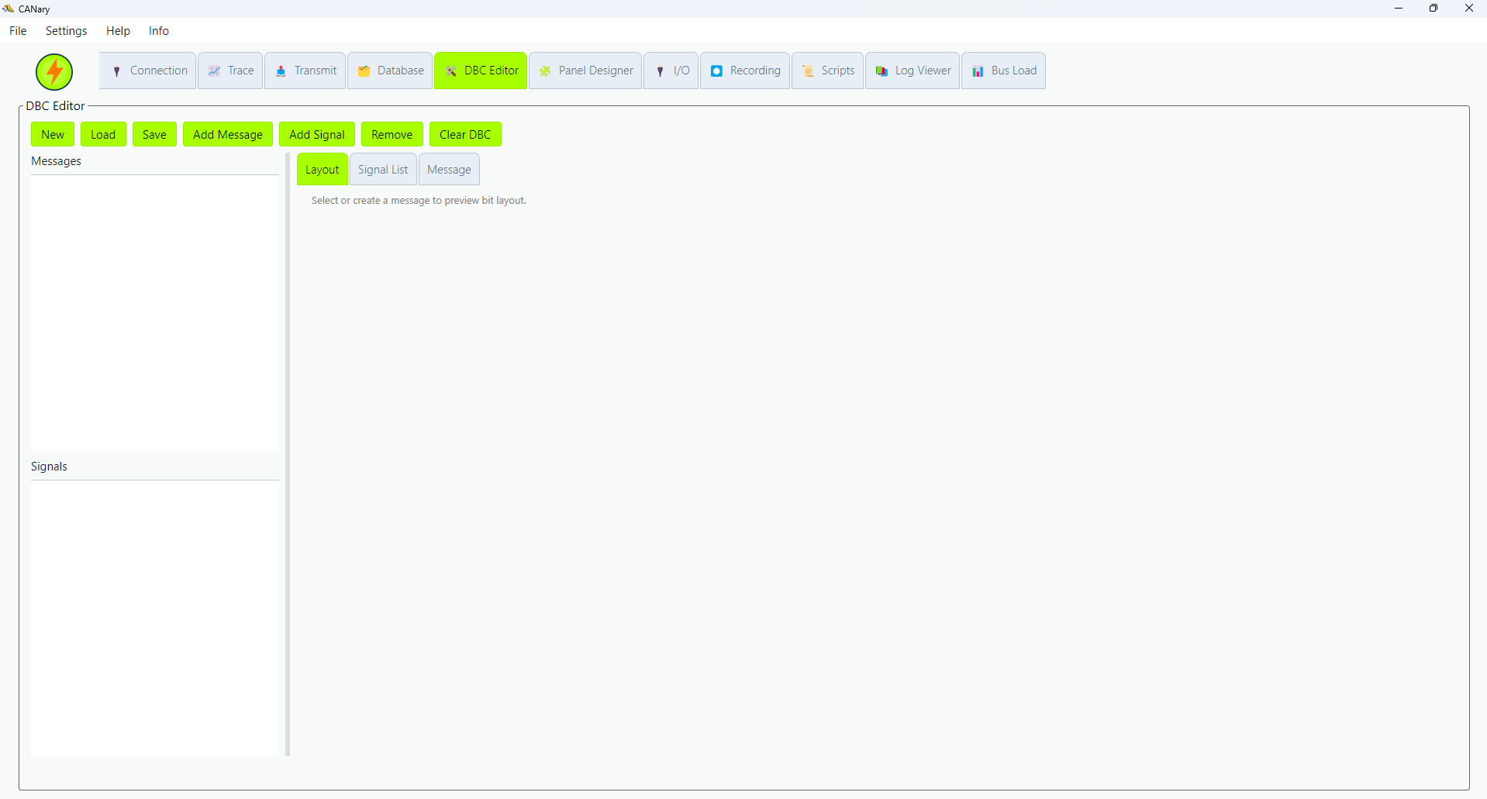Minimize the CANary window
This screenshot has width=1487, height=799.
tap(1399, 9)
